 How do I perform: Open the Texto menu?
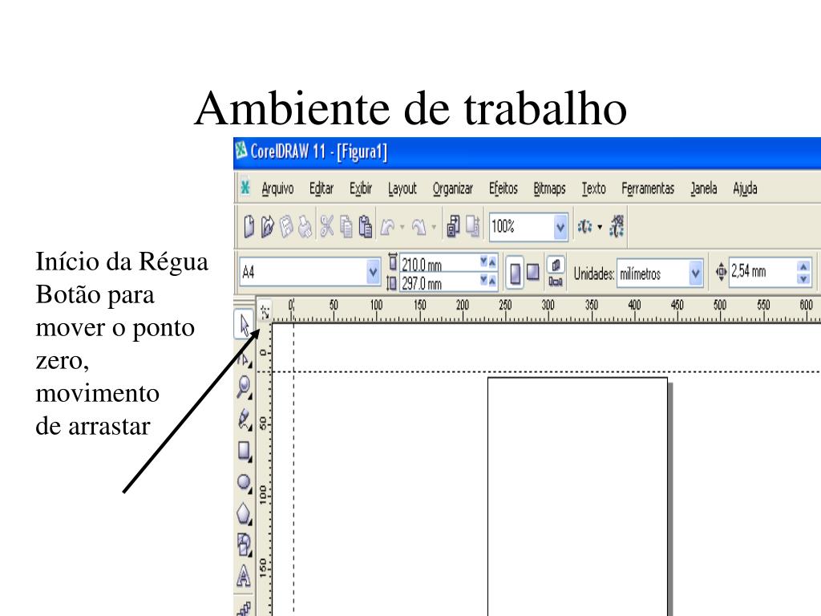pos(594,188)
